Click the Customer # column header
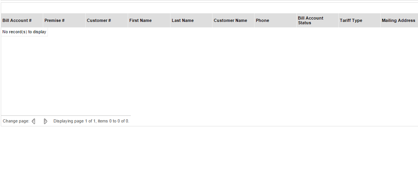418x180 pixels. (x=99, y=20)
